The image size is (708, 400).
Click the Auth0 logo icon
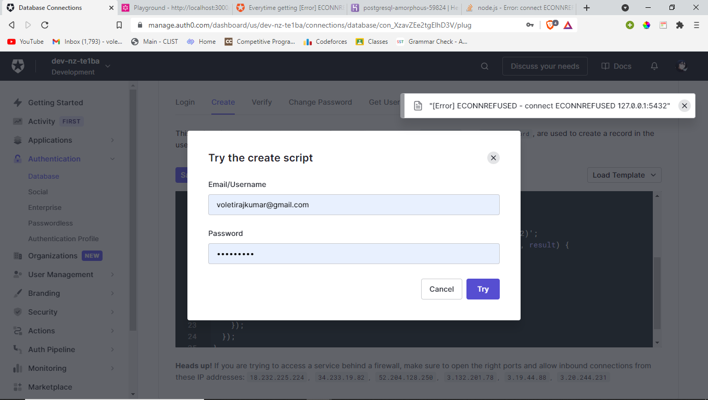click(x=18, y=66)
